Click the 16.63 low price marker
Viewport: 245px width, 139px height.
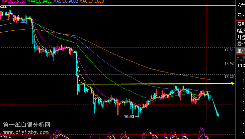(129, 117)
